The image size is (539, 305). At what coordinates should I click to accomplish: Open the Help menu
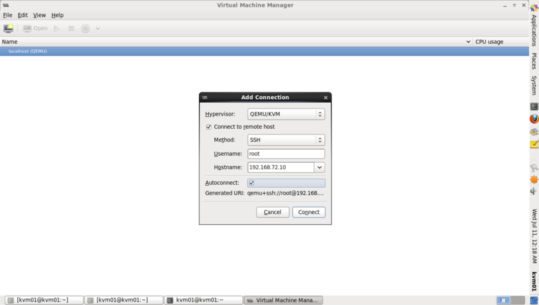pos(57,15)
